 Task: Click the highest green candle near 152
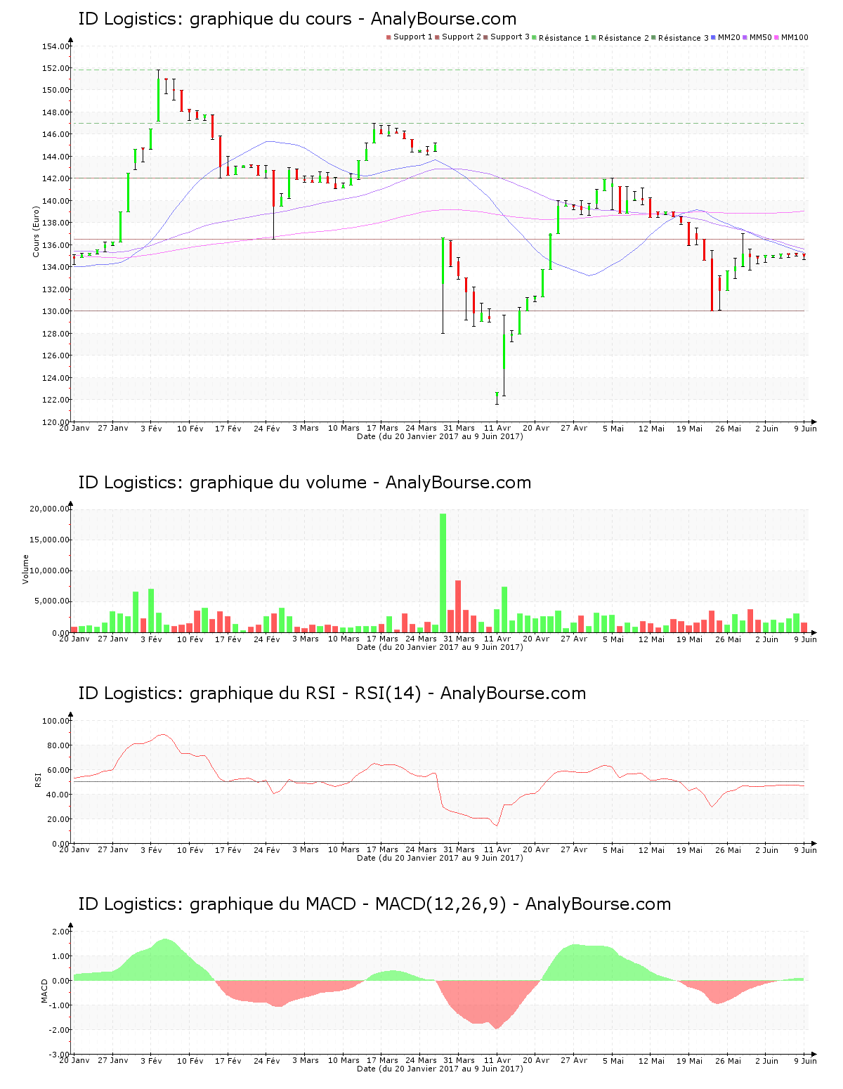coord(159,96)
